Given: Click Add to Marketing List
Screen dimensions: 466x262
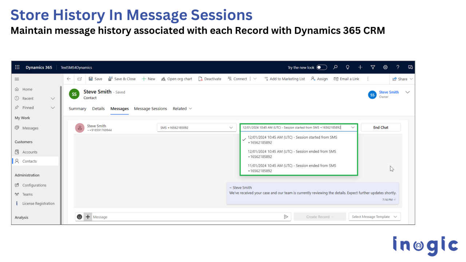Looking at the screenshot, I should click(284, 79).
